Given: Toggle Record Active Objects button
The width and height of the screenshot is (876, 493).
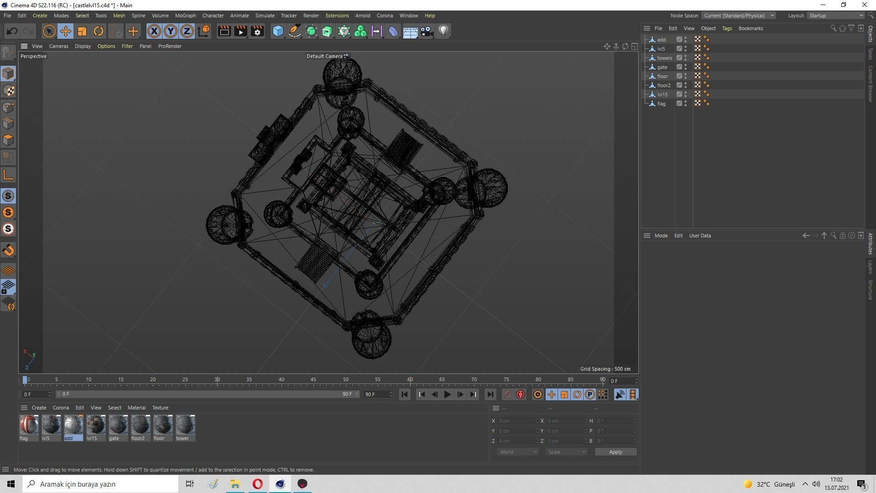Looking at the screenshot, I should pyautogui.click(x=507, y=394).
